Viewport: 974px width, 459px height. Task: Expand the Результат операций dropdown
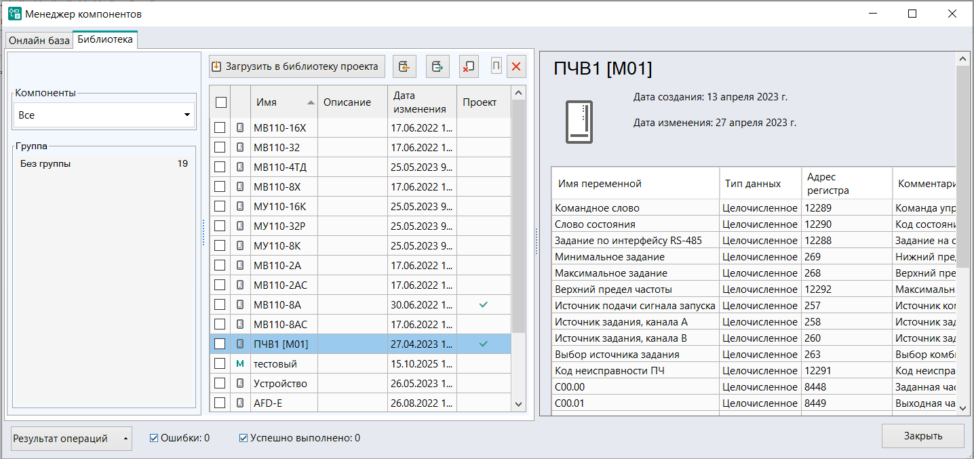71,439
